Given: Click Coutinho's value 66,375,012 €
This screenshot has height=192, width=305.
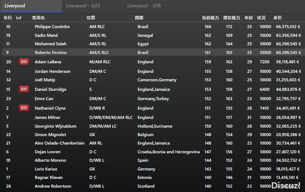Looking at the screenshot, I should click(288, 27).
